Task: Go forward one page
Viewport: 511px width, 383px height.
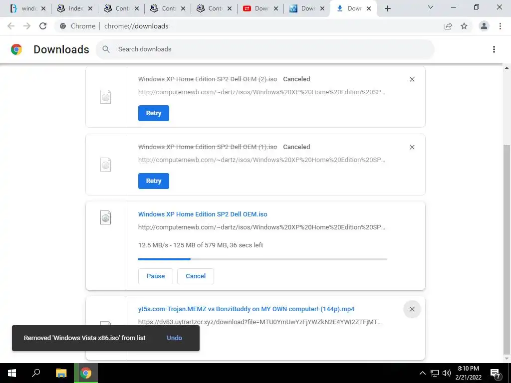Action: click(27, 26)
